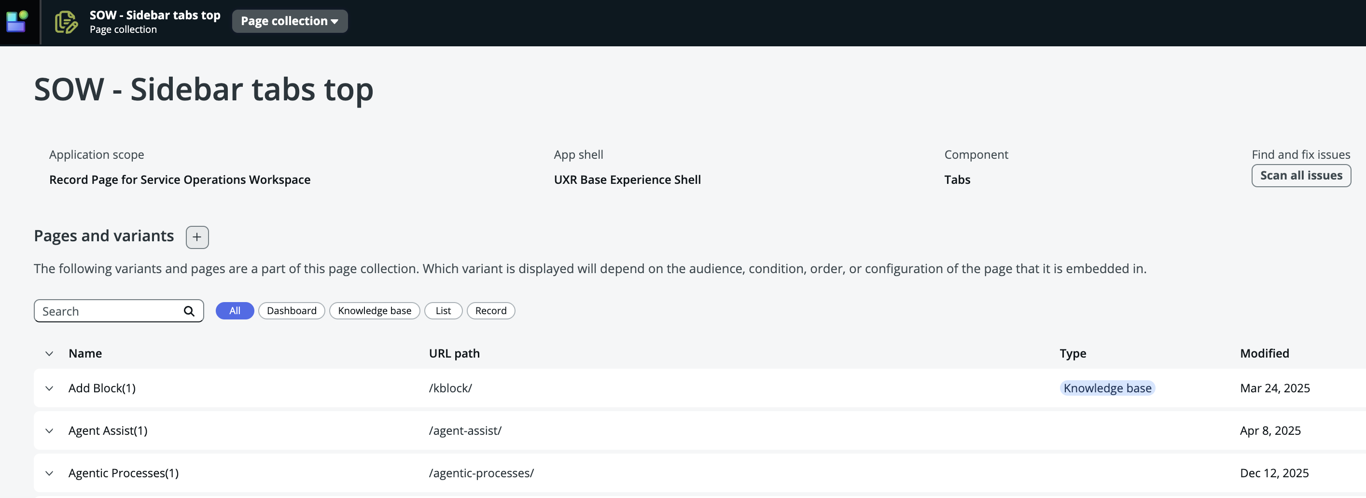Filter by Record type
The image size is (1366, 498).
(x=490, y=311)
